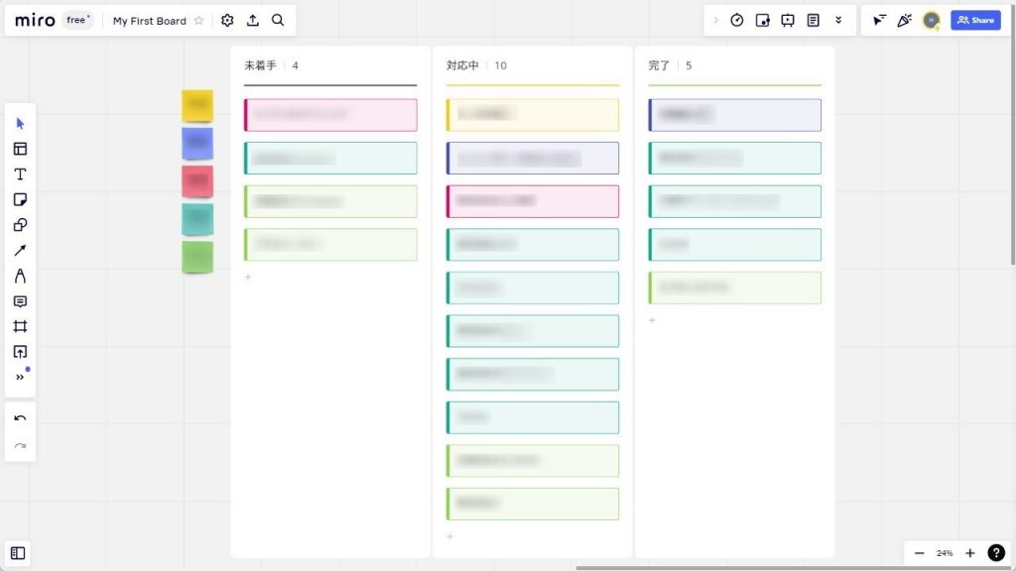Add a card to 対応中 column
The width and height of the screenshot is (1016, 571).
[450, 536]
